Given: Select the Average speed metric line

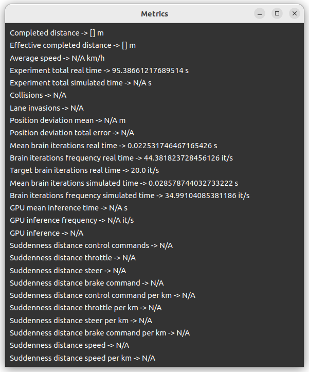Looking at the screenshot, I should coord(57,58).
